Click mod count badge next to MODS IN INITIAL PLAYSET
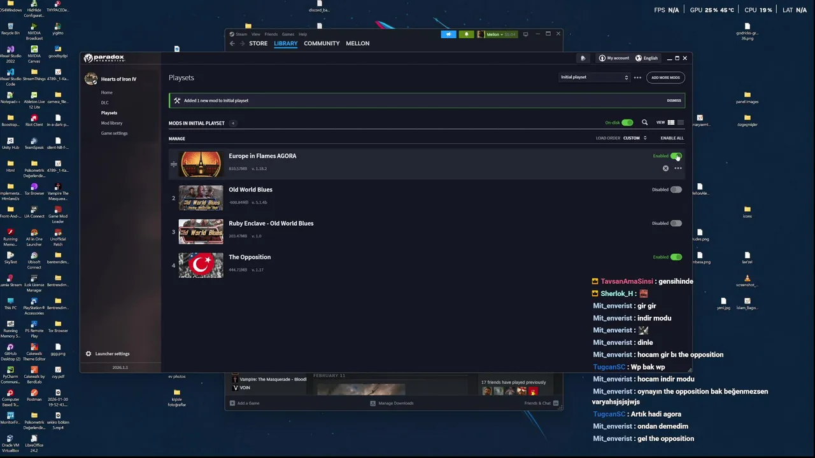 pyautogui.click(x=233, y=123)
